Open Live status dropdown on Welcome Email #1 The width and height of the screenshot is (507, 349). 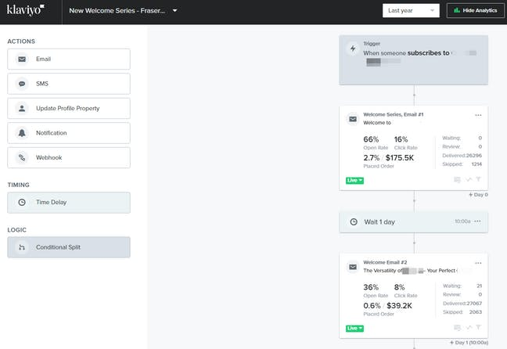[354, 181]
